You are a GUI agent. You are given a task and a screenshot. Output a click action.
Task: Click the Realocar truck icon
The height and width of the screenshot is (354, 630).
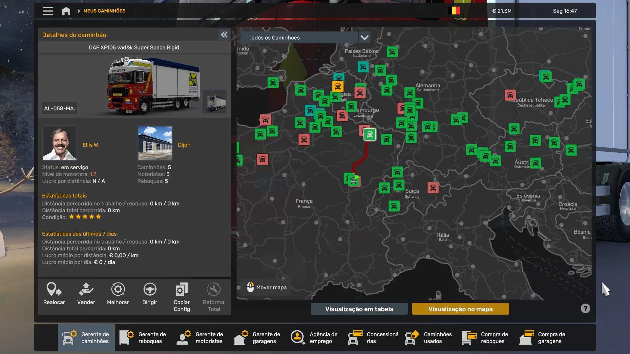point(54,294)
